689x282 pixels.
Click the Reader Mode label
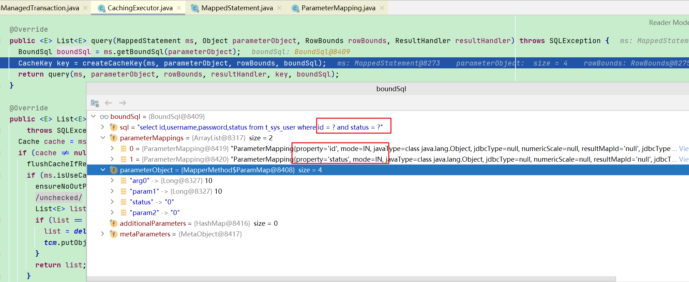(669, 22)
